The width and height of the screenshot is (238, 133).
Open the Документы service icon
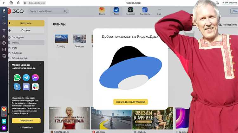coord(145,11)
